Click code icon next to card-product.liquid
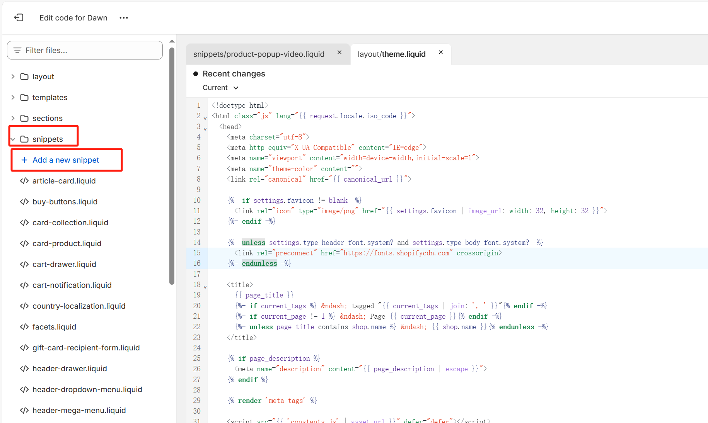The height and width of the screenshot is (423, 708). coord(24,243)
